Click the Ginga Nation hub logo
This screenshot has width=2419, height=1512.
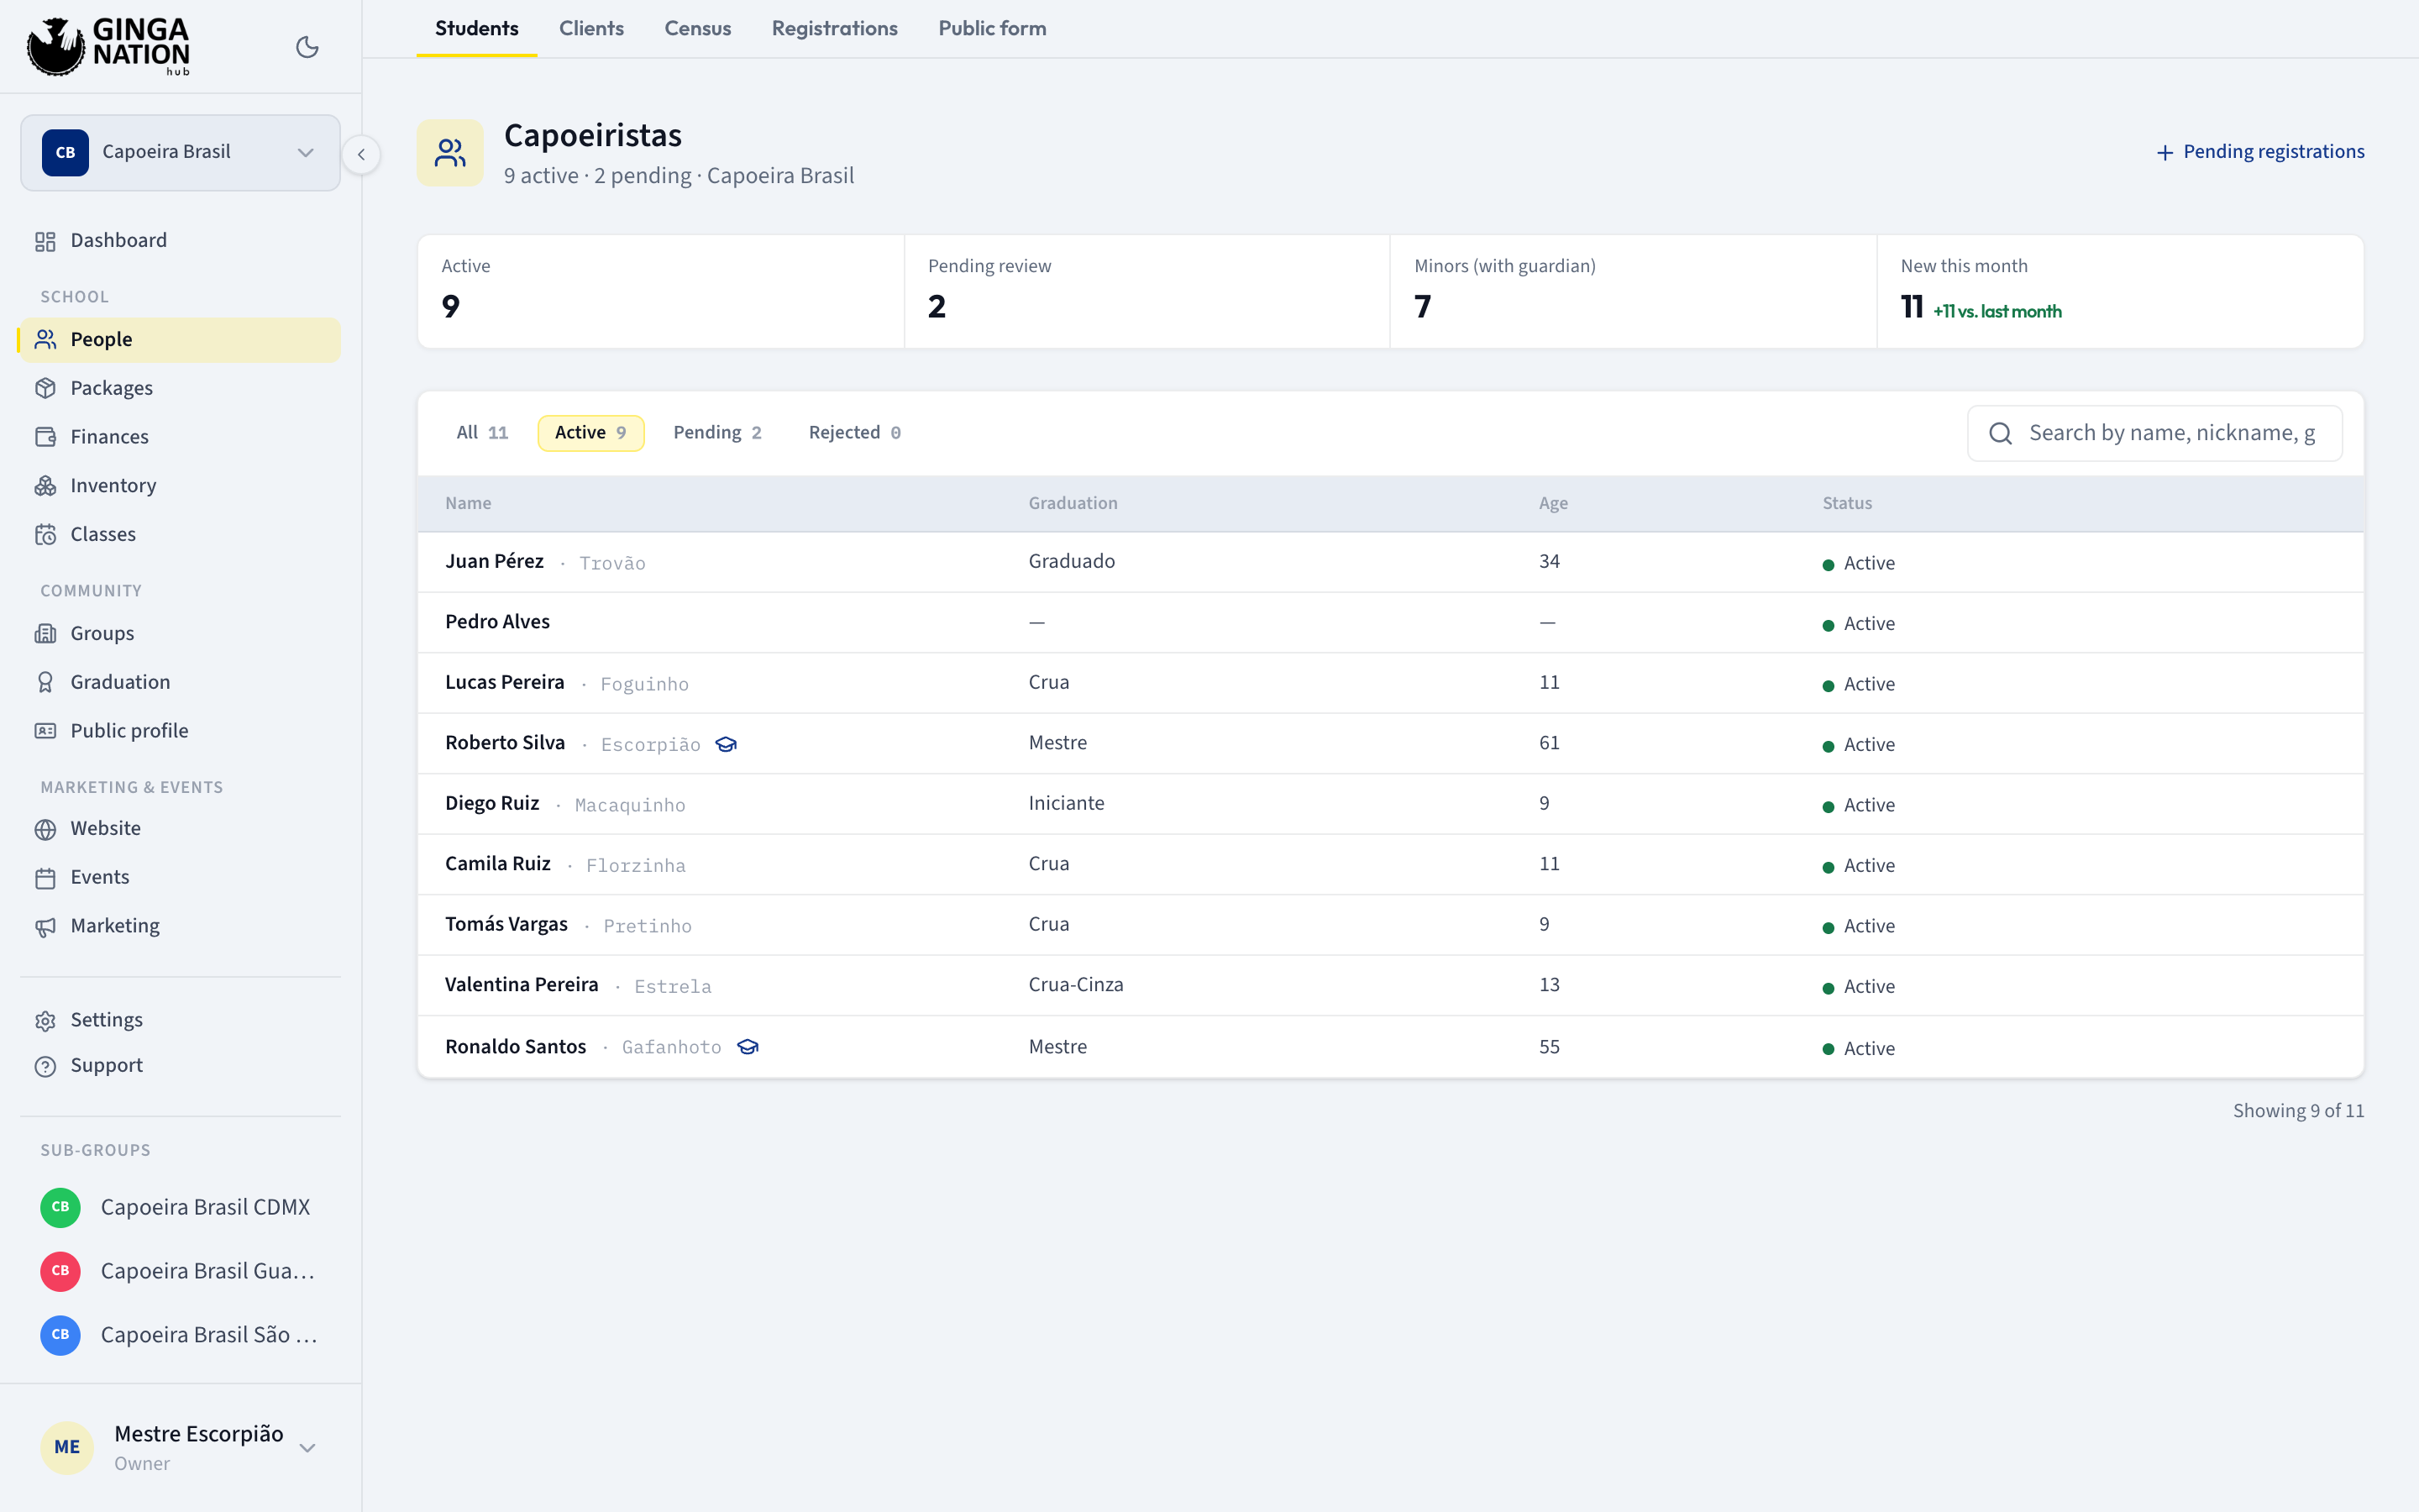108,46
